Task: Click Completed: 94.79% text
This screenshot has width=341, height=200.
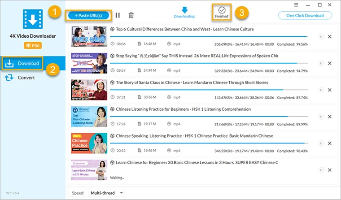Action: pos(292,71)
